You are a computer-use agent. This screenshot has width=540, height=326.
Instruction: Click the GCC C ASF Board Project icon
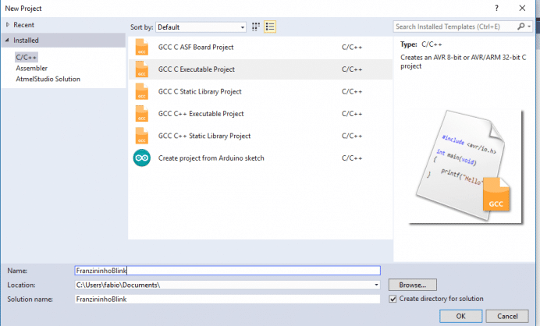(x=141, y=47)
